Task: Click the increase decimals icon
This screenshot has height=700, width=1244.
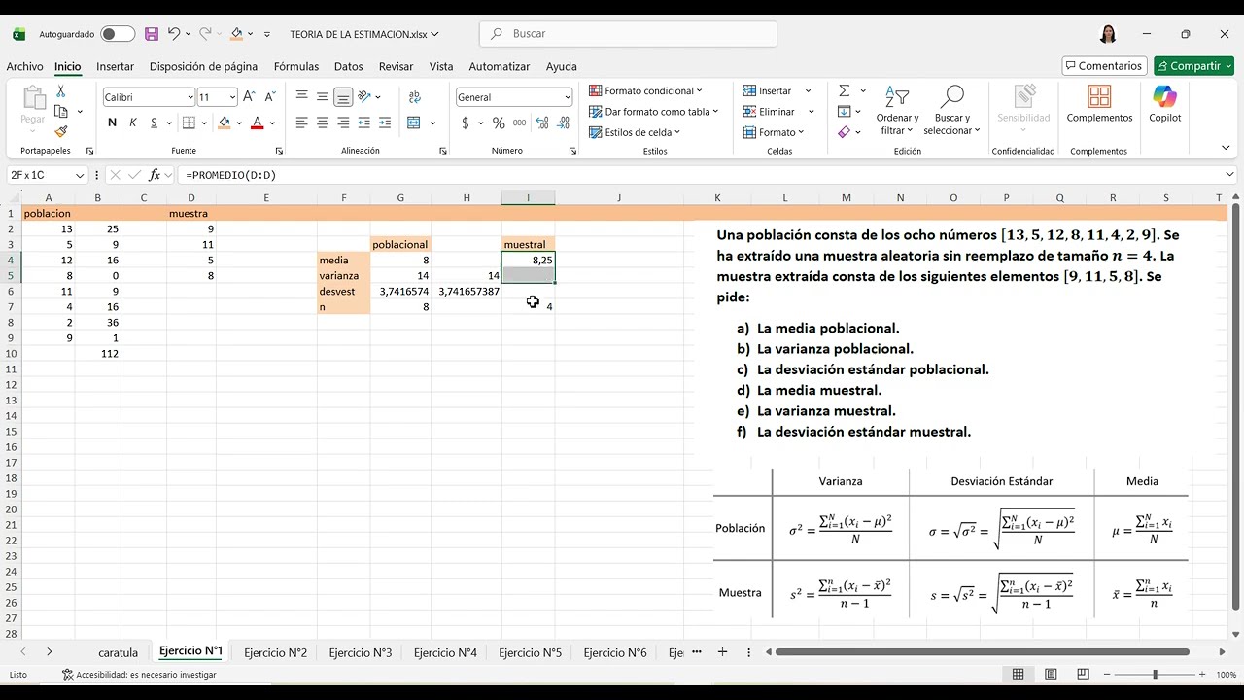Action: 542,122
